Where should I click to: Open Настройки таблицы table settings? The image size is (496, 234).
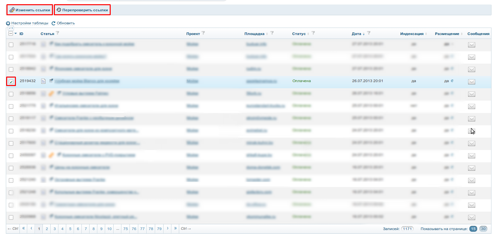click(27, 23)
